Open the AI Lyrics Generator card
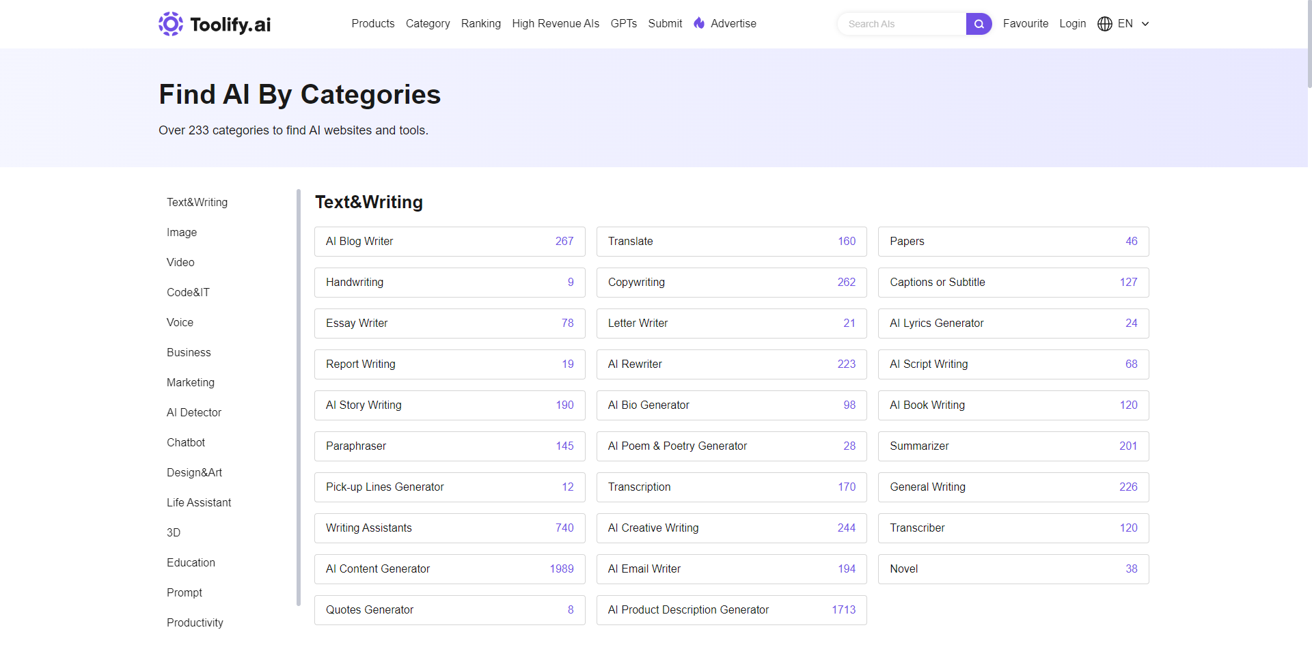This screenshot has height=647, width=1312. pos(1013,323)
